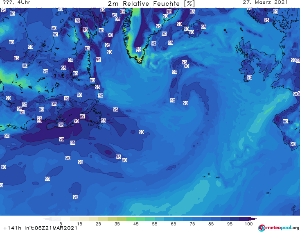
Task: Click the color scale value 55
Action: (154, 224)
